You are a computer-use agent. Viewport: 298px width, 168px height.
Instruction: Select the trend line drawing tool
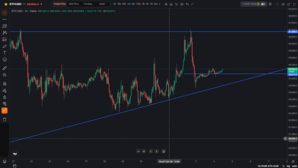4,19
